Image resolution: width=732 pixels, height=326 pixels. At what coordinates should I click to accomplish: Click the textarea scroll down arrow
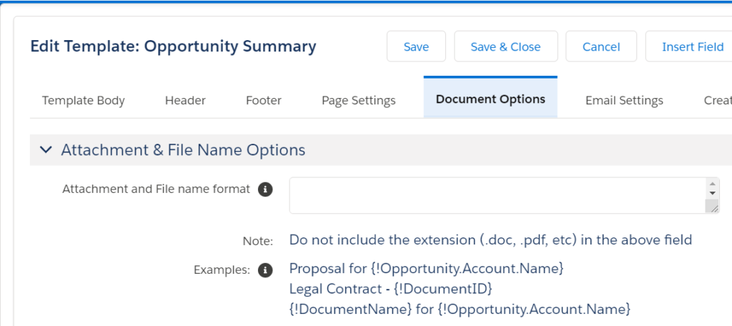[x=712, y=193]
